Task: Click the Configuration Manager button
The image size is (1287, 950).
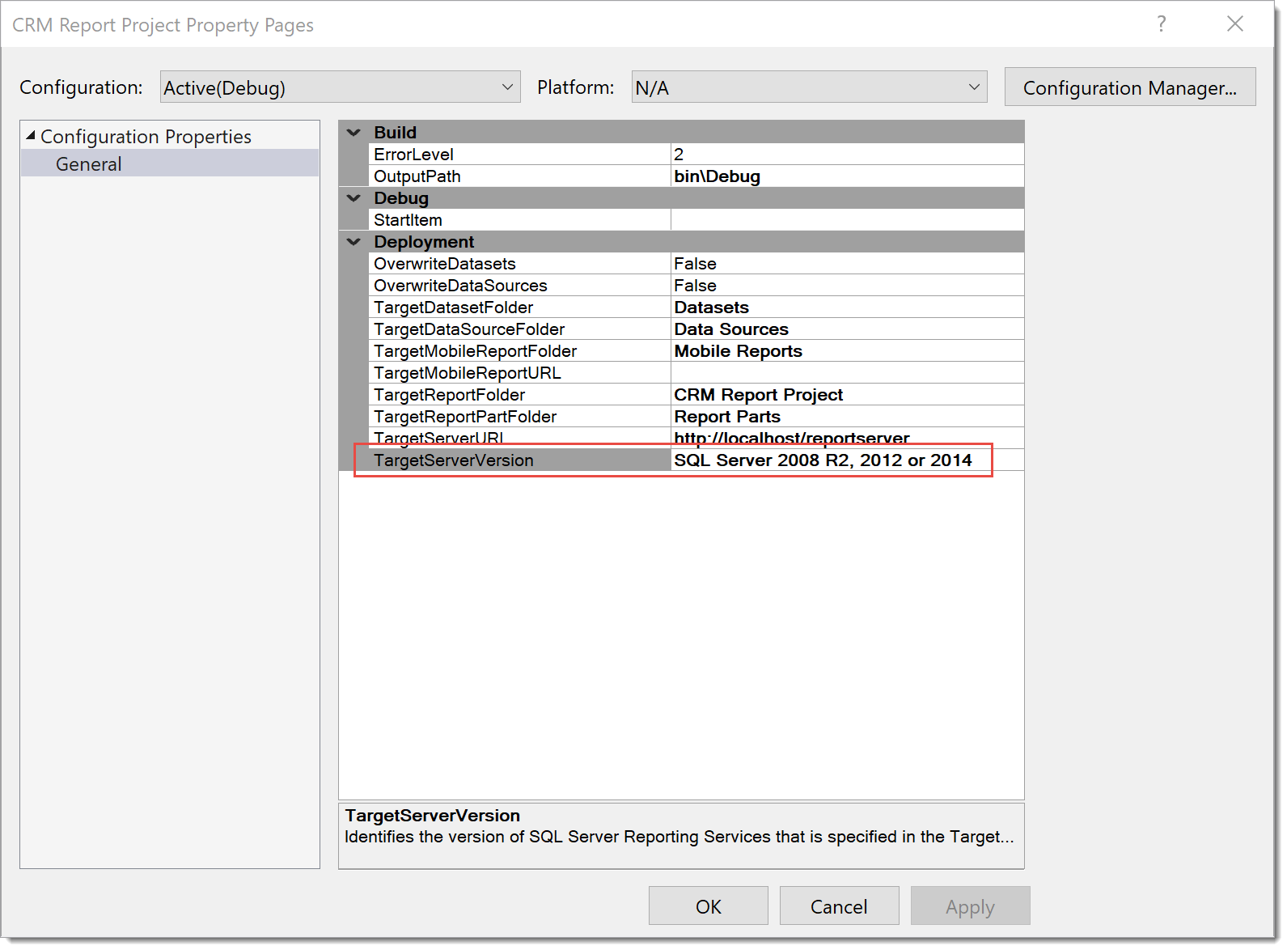Action: coord(1129,87)
